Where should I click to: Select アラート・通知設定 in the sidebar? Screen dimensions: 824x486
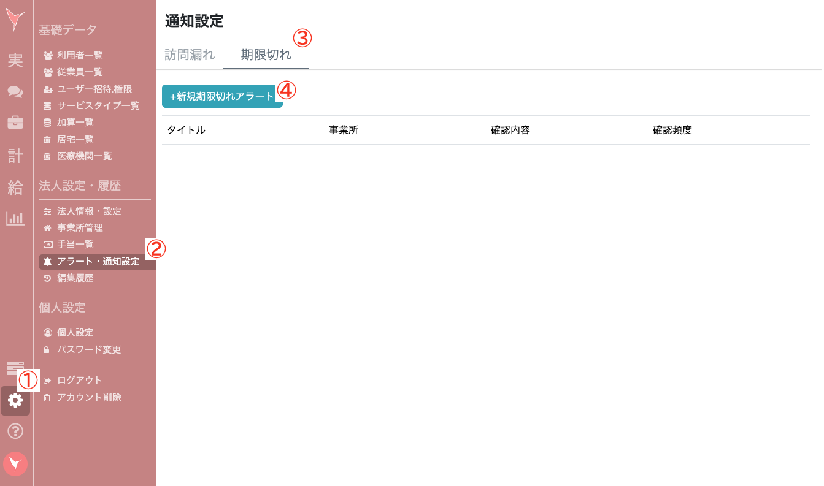(98, 262)
